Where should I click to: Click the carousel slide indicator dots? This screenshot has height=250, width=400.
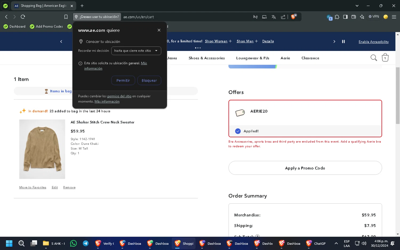click(x=198, y=48)
